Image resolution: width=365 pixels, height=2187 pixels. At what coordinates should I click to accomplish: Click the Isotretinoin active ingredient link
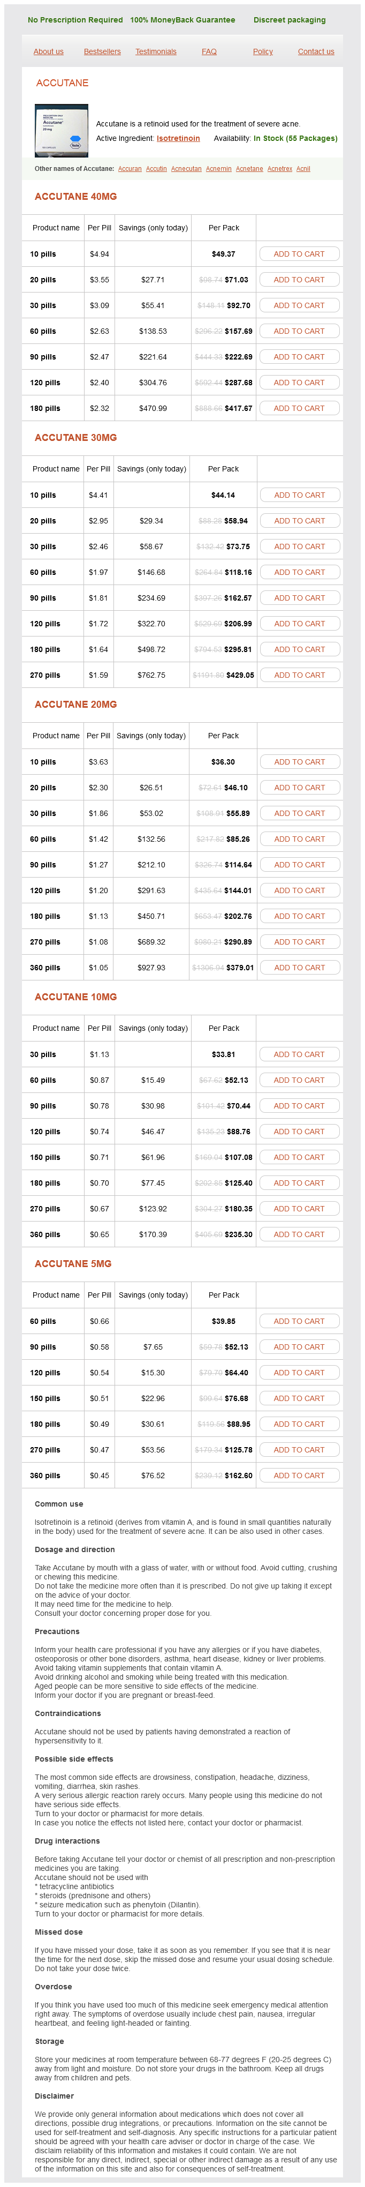coord(178,138)
